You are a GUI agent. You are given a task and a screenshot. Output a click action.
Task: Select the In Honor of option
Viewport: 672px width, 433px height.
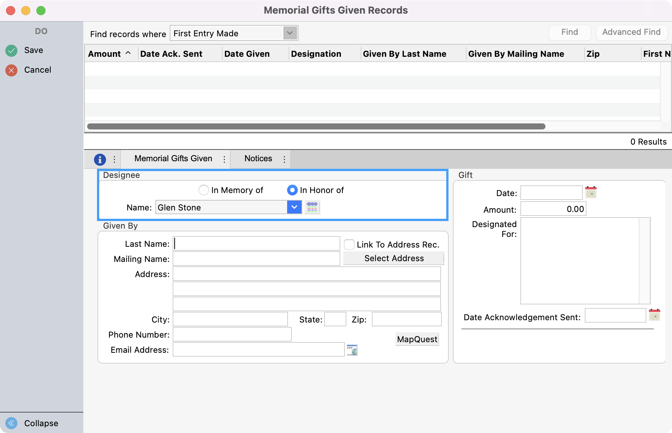point(292,190)
